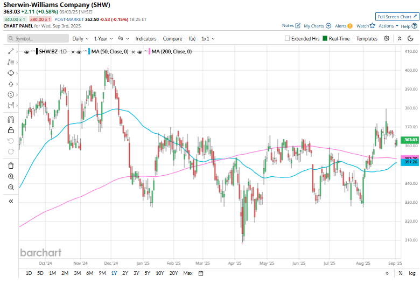Open the Notes edit icon
The image size is (420, 283).
[298, 26]
